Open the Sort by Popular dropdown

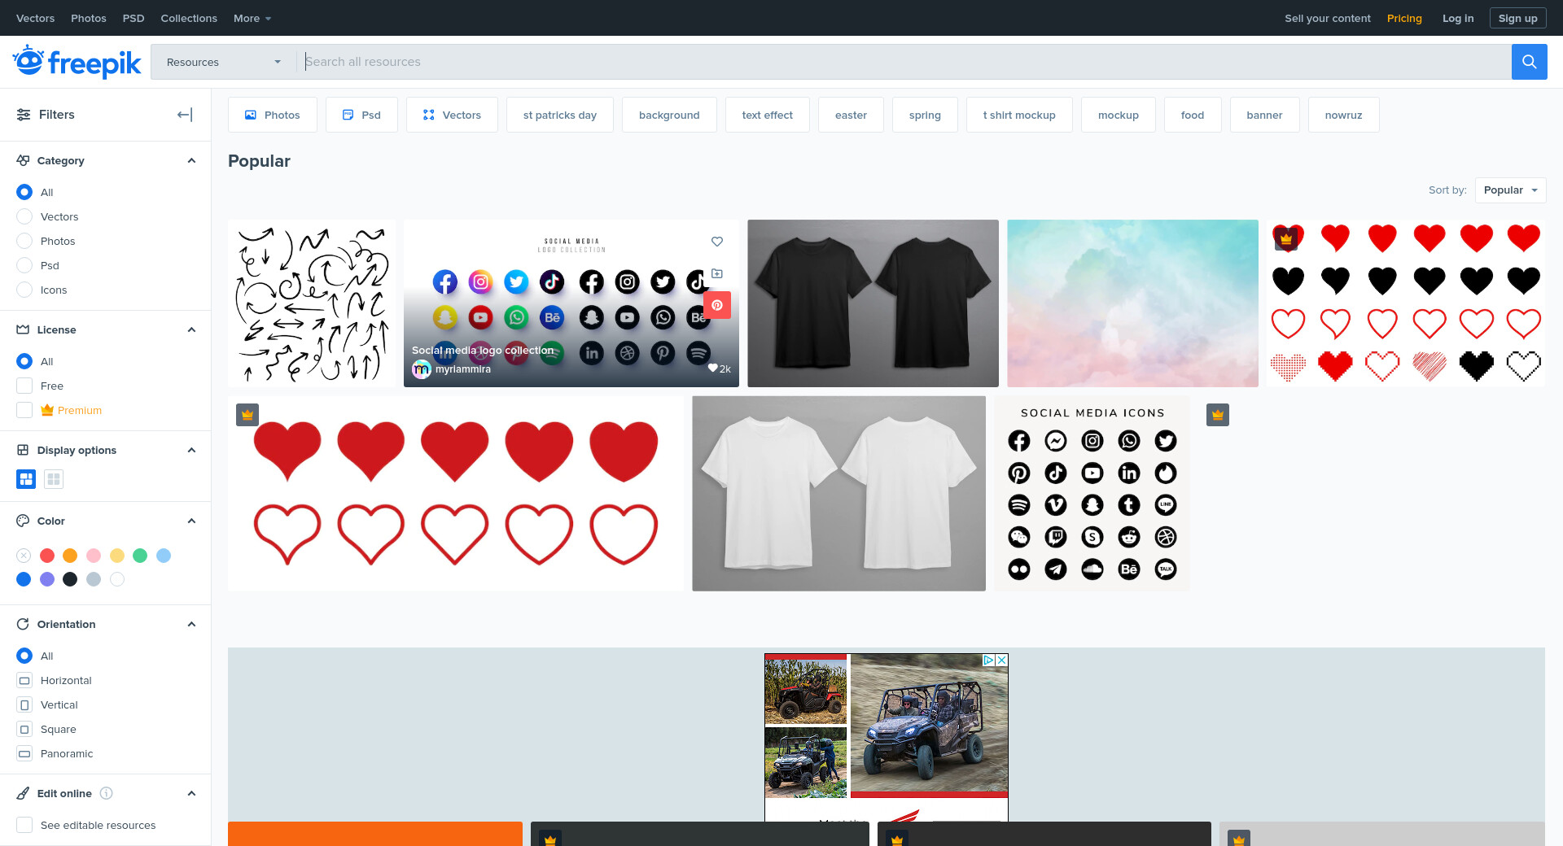coord(1510,190)
